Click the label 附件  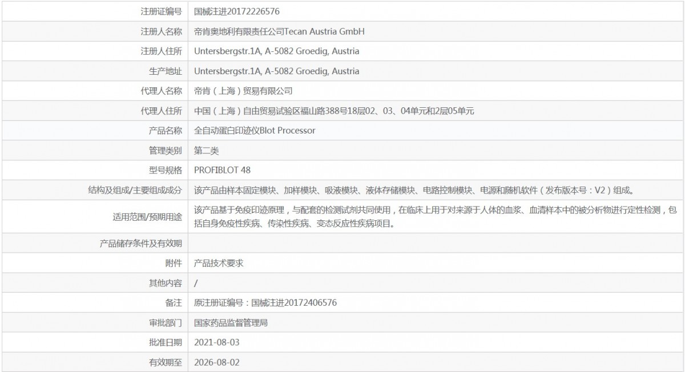click(x=174, y=263)
